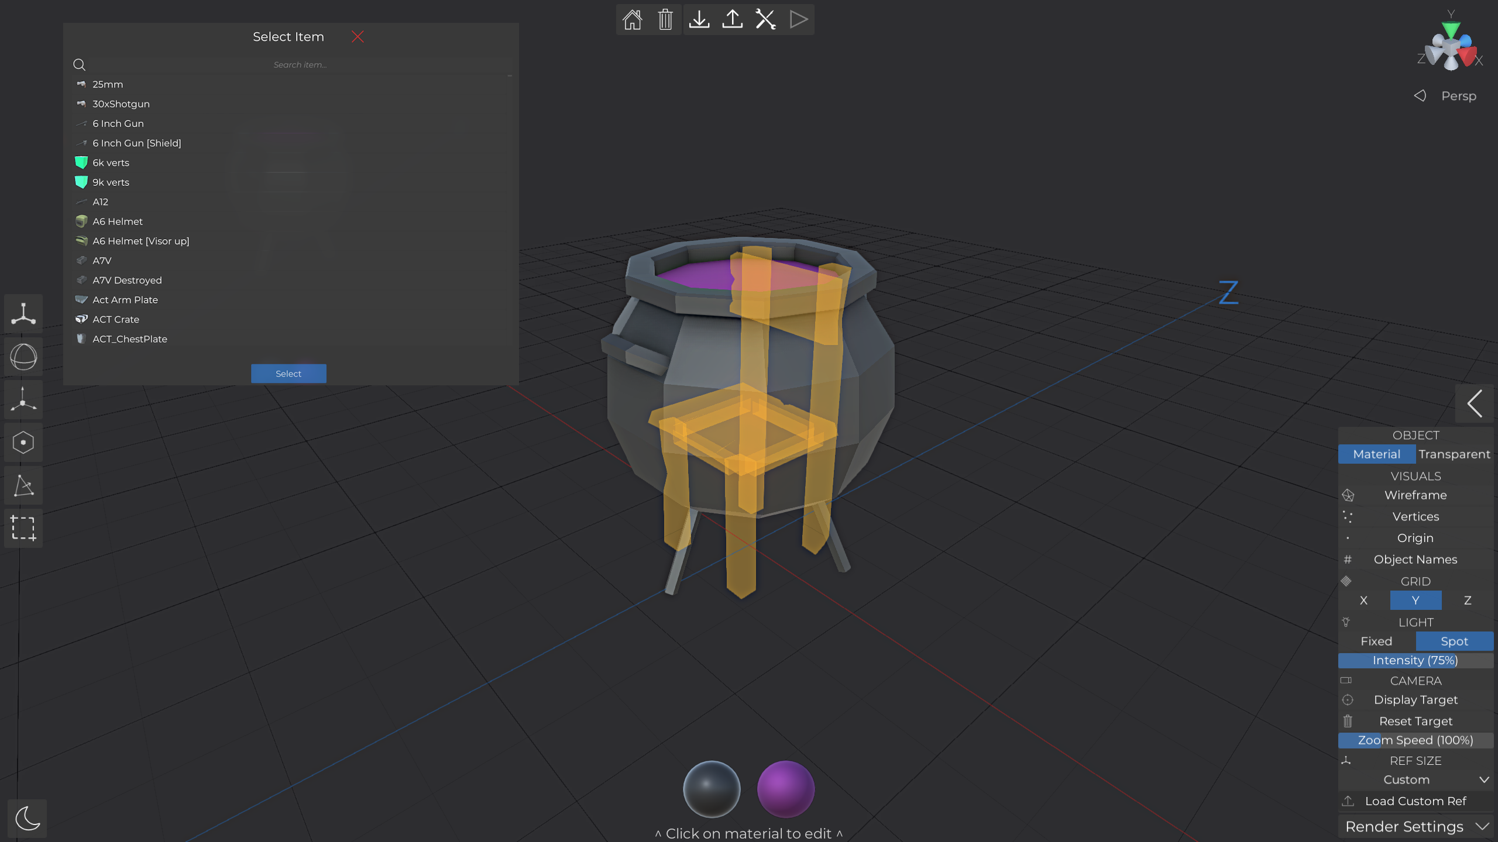Toggle the dark mode moon icon

point(27,817)
